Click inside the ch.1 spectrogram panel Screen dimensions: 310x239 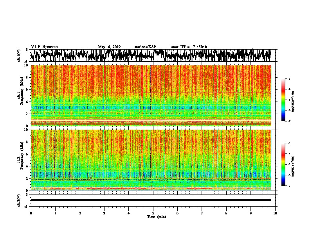[x=151, y=95]
